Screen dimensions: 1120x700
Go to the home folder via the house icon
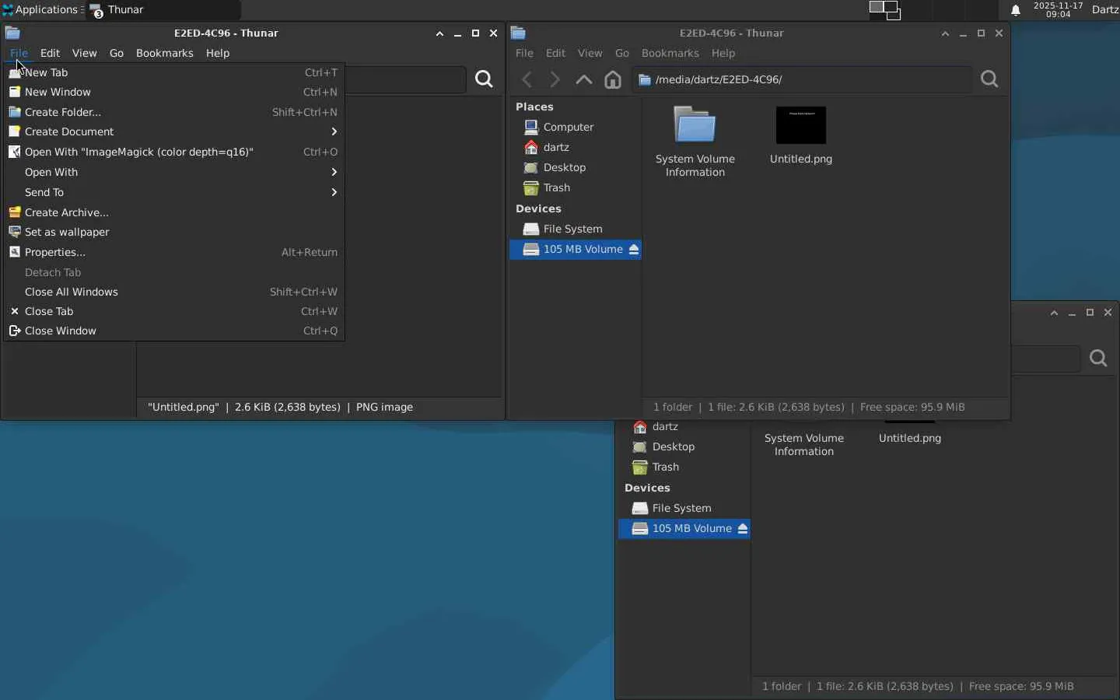[613, 79]
